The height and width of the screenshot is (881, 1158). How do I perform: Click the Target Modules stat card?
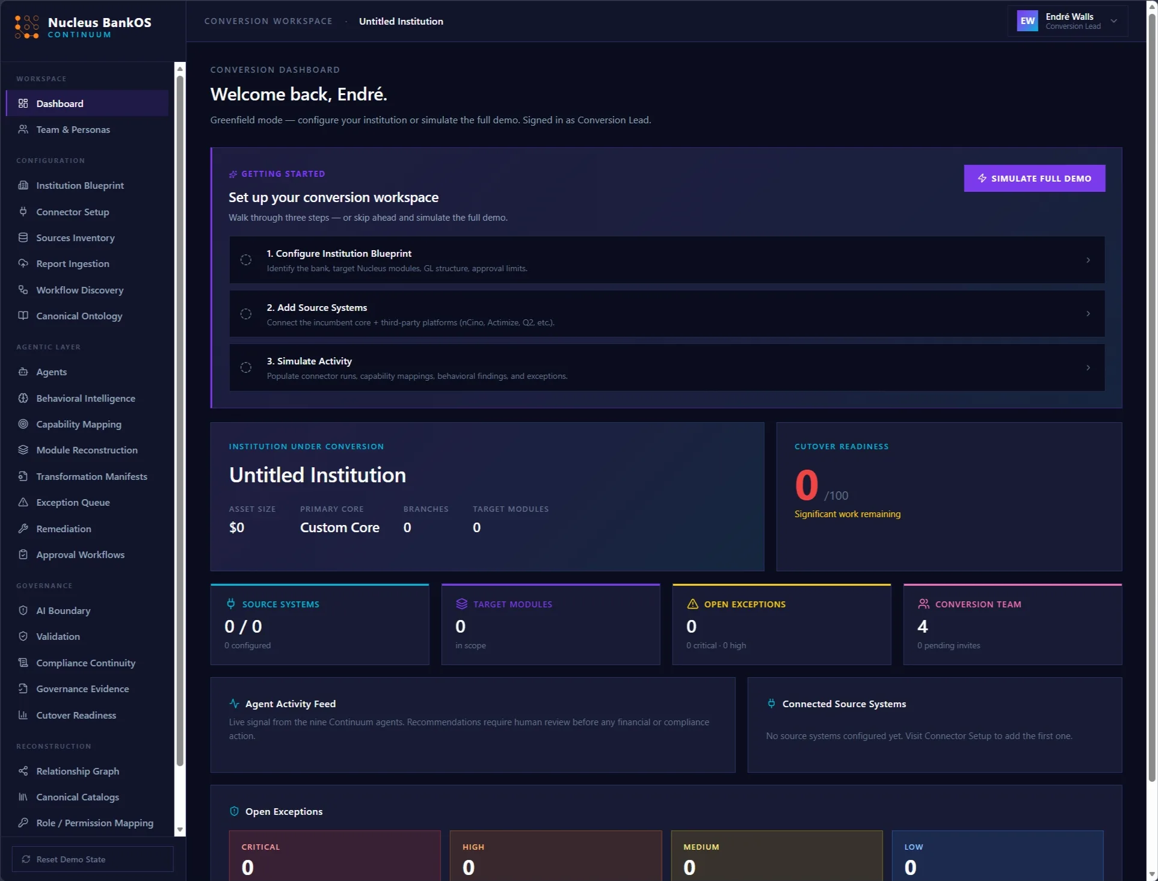[x=550, y=624]
